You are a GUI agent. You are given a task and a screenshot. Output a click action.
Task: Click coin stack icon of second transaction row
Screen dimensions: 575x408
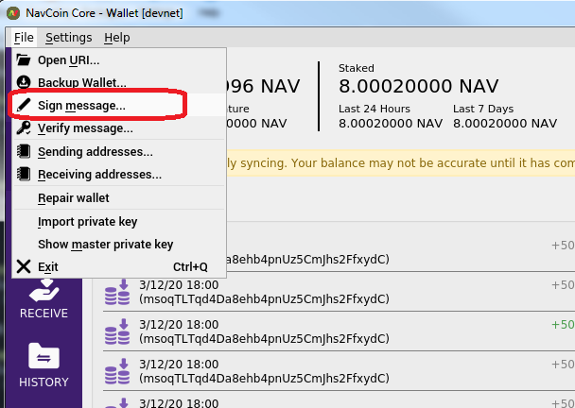117,292
